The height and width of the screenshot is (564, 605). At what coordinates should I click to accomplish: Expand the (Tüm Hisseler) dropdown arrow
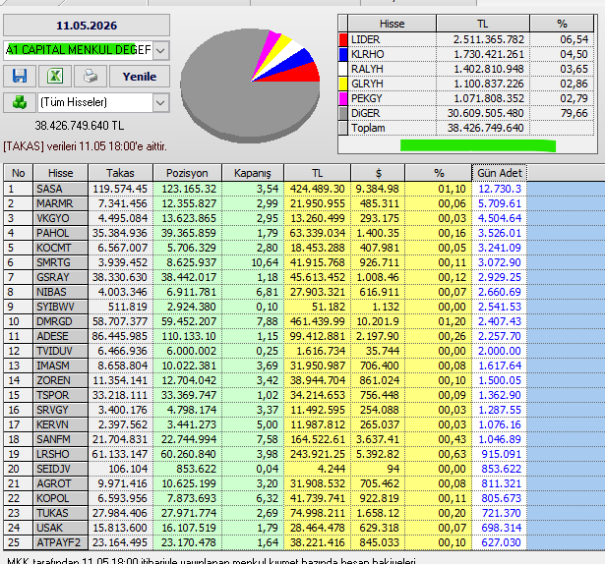[x=161, y=102]
